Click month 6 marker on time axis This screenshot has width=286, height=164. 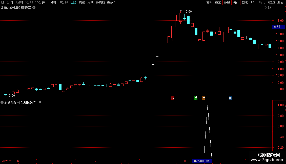point(18,161)
